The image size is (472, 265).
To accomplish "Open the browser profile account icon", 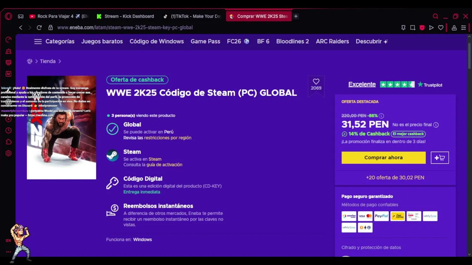I will click(454, 28).
